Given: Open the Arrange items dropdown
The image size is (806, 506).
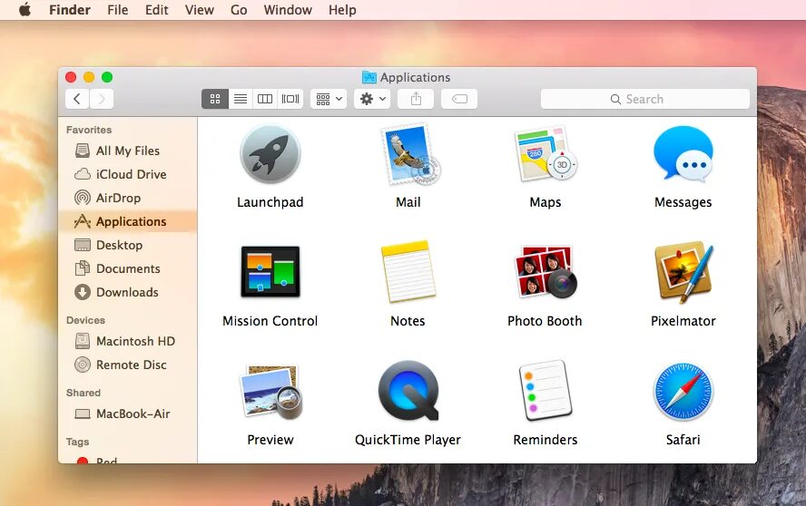Looking at the screenshot, I should click(x=329, y=99).
